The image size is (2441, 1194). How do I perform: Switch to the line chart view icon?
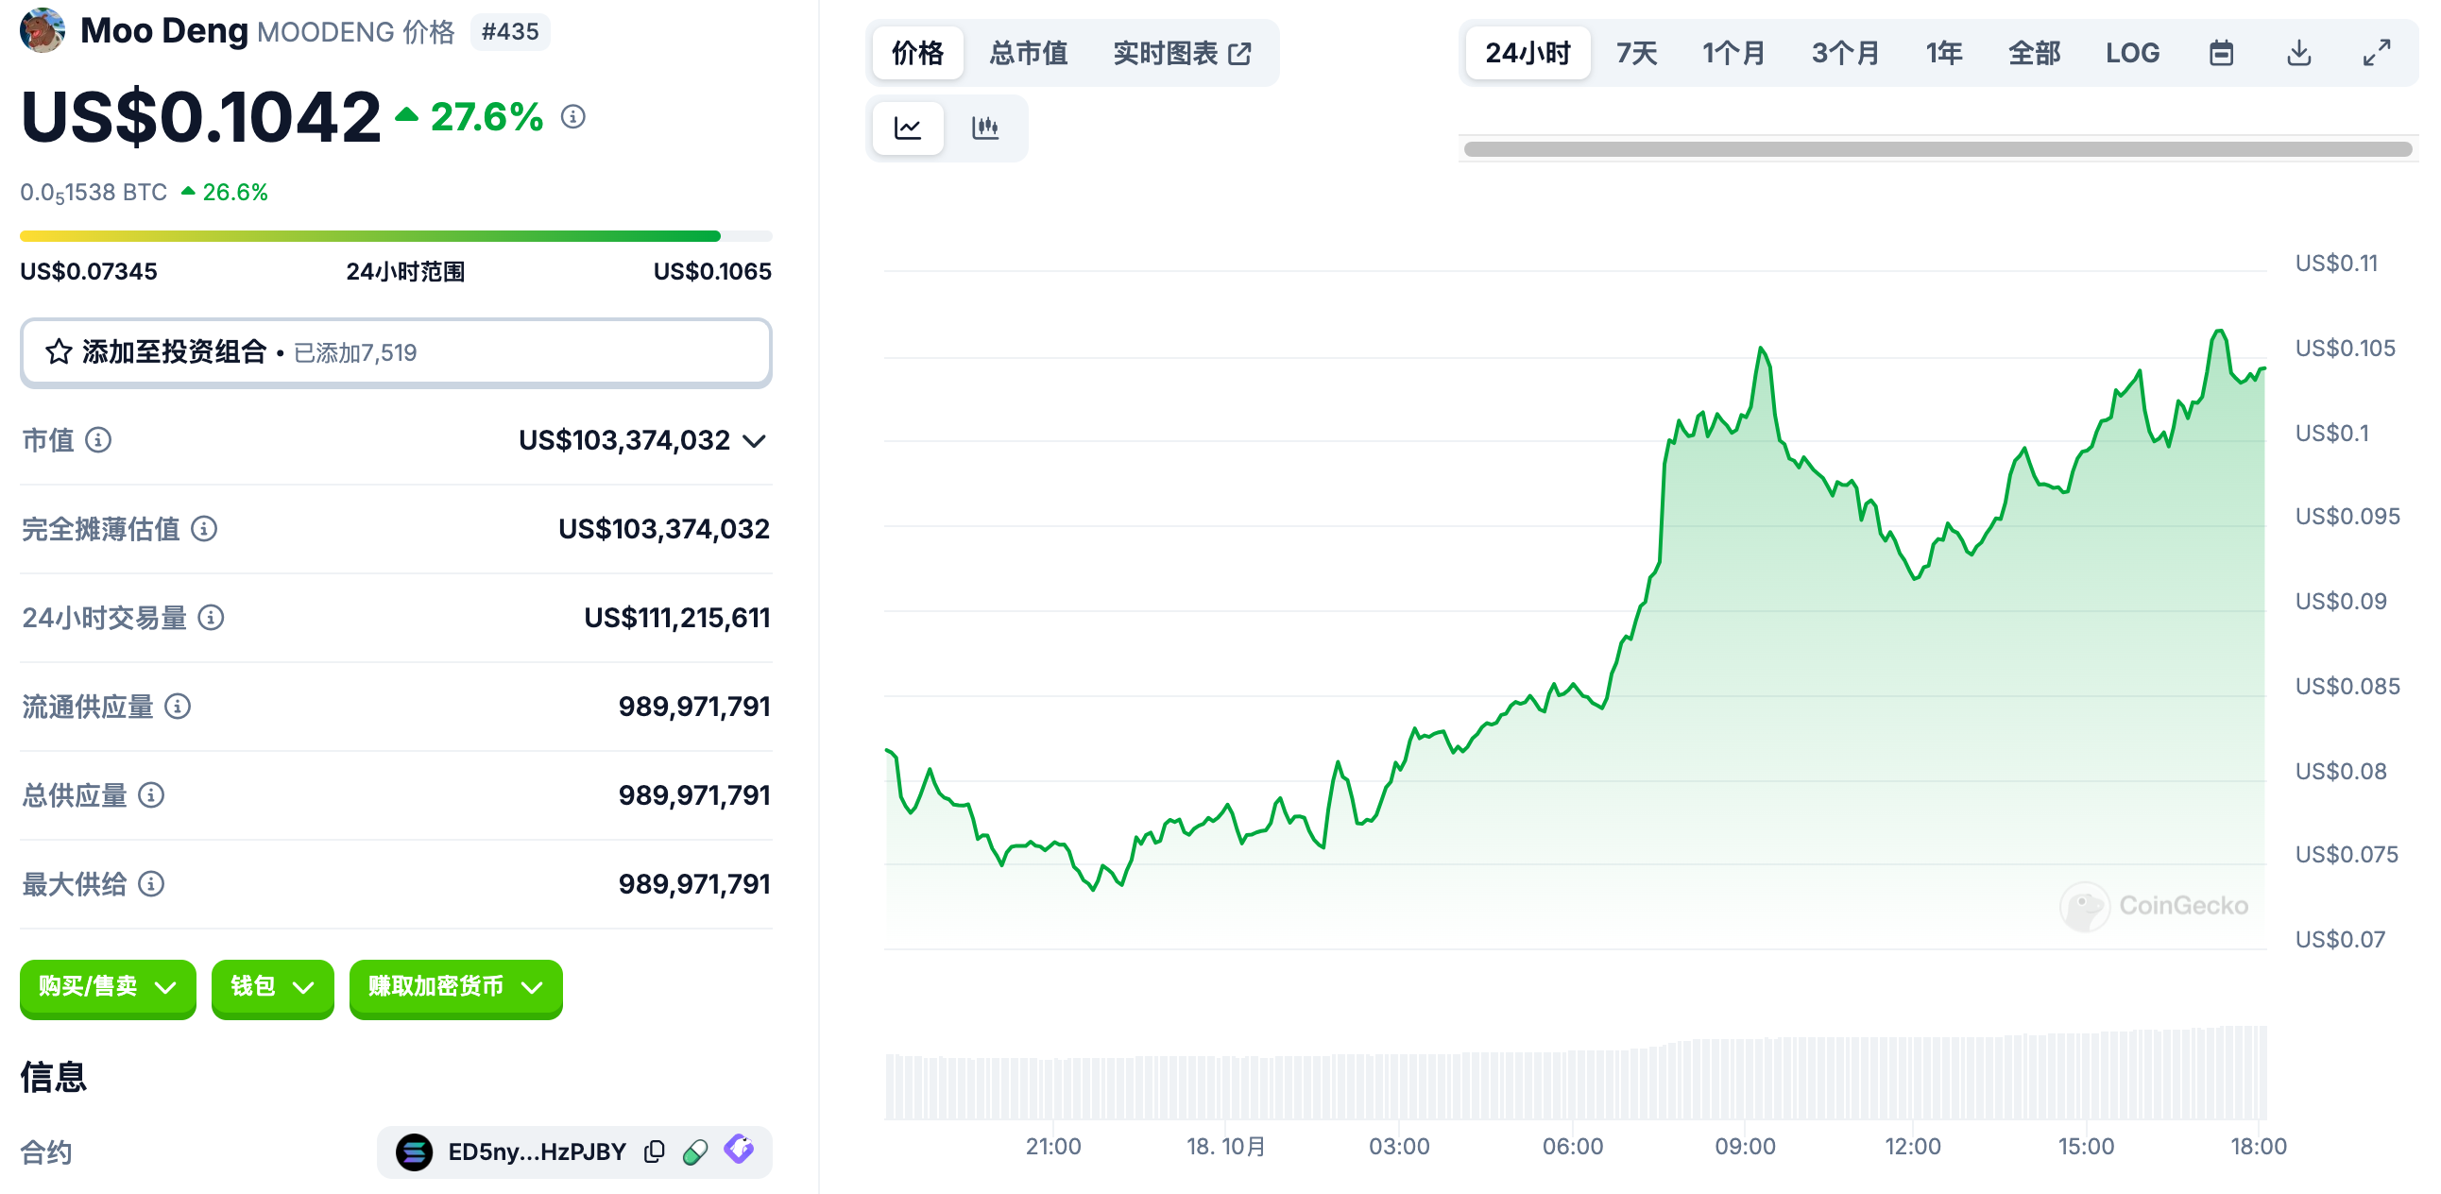click(907, 128)
